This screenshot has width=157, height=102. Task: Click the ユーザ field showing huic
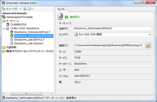(113, 70)
